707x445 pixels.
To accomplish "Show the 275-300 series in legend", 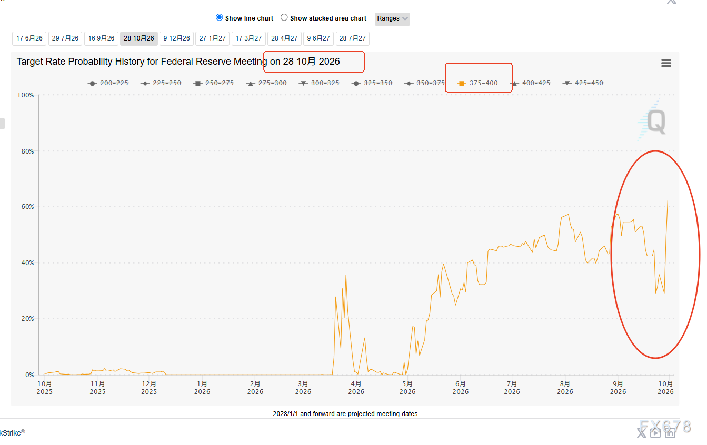I will [x=267, y=83].
